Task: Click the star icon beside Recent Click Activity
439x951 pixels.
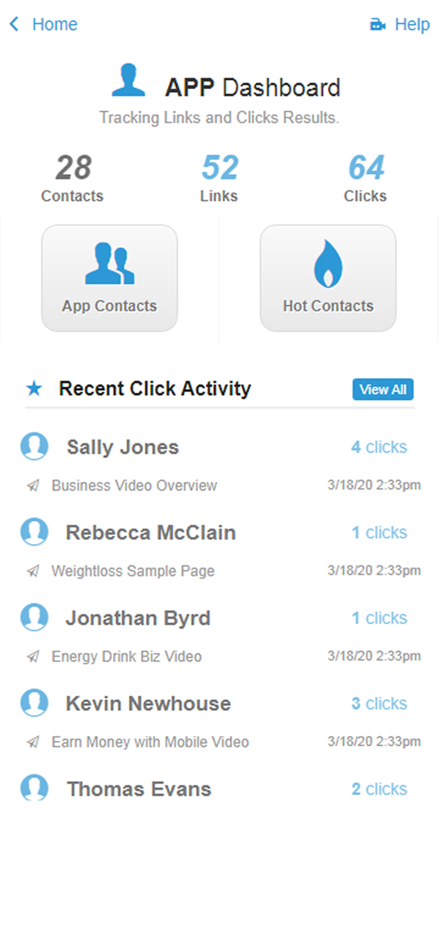Action: point(34,389)
